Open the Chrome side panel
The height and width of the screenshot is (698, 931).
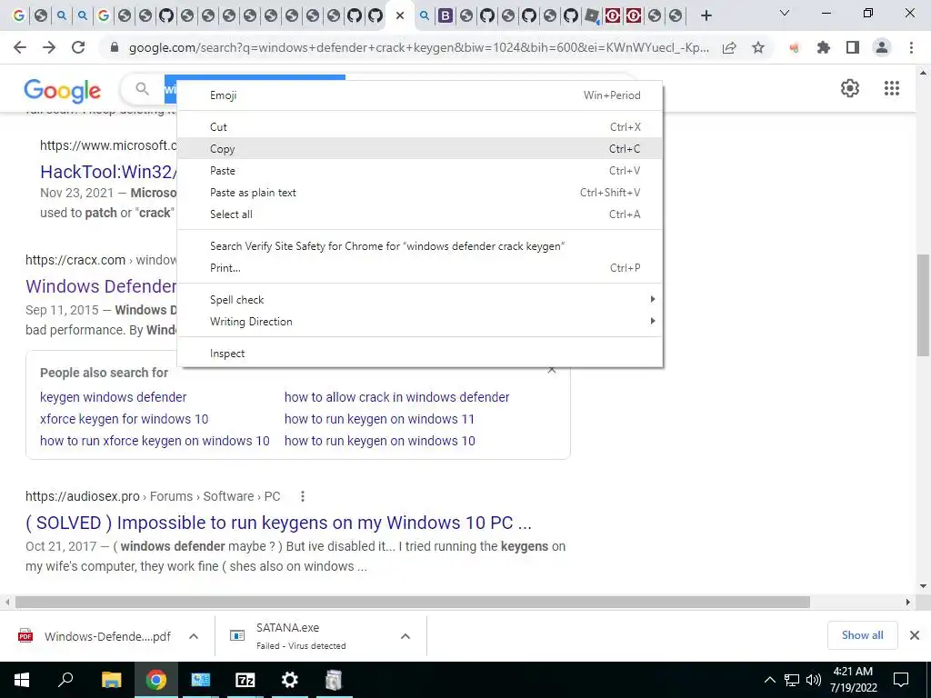pyautogui.click(x=853, y=47)
